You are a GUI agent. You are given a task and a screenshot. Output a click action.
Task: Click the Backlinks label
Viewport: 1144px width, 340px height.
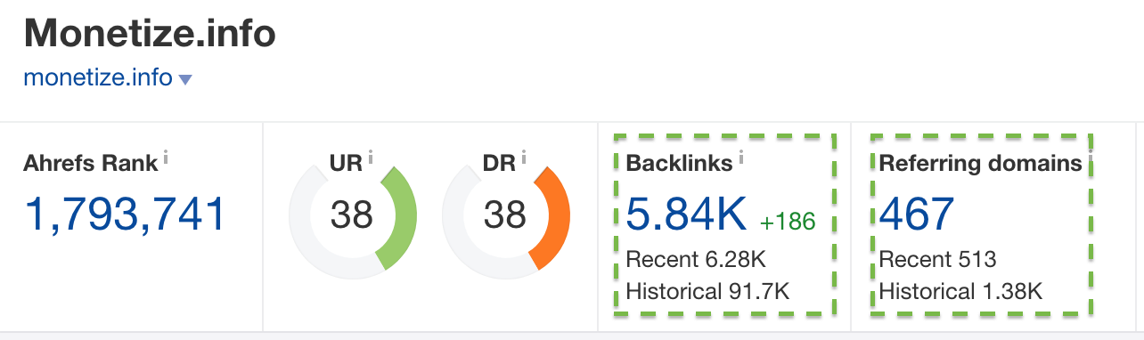680,164
